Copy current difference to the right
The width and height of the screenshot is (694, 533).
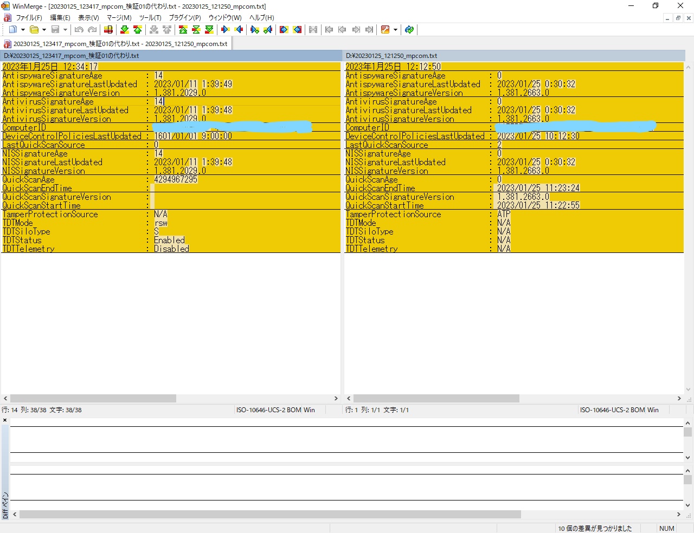click(224, 29)
